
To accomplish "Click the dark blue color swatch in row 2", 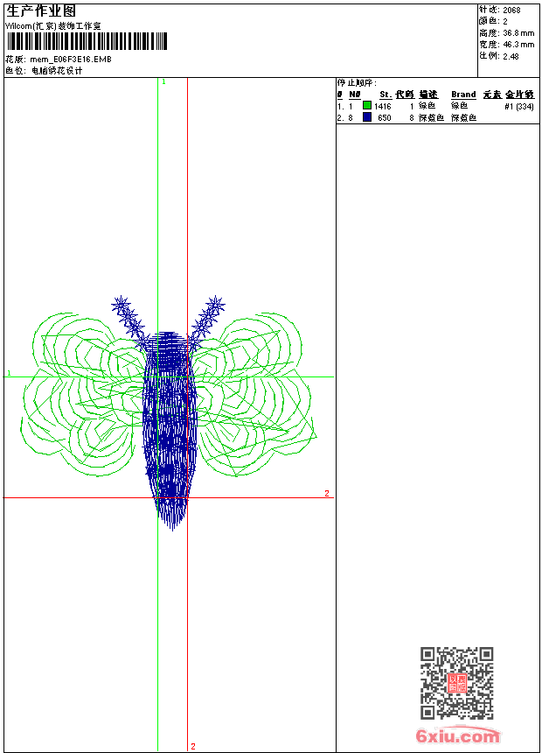I will tap(367, 116).
